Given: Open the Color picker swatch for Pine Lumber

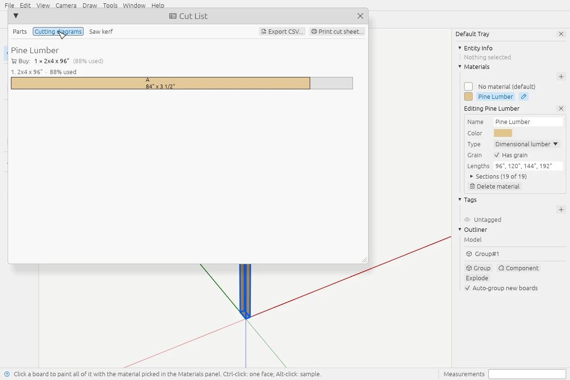Looking at the screenshot, I should click(503, 133).
